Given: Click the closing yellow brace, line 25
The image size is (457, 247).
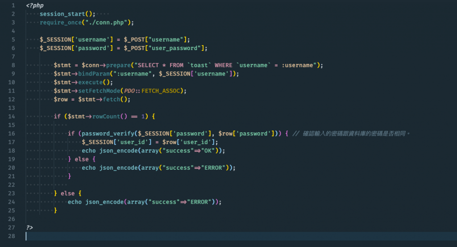Looking at the screenshot, I should tap(55, 210).
